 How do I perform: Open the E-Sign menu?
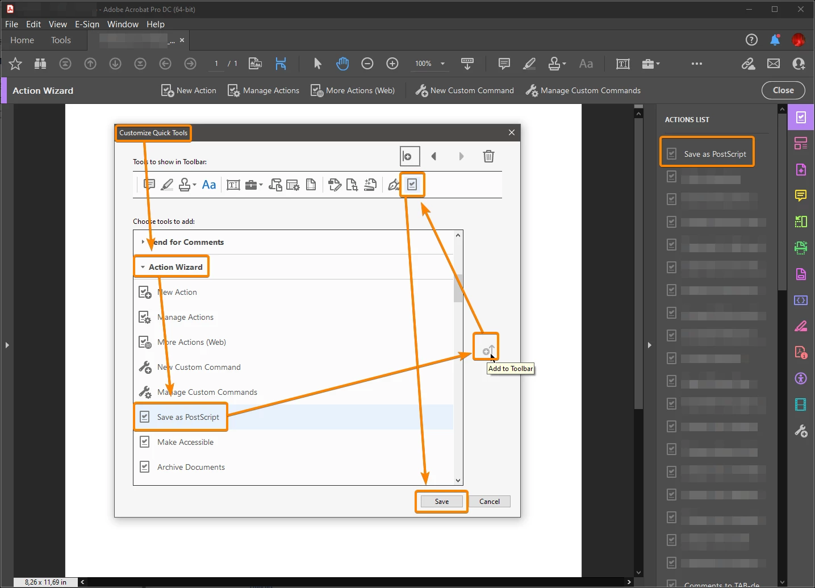87,24
